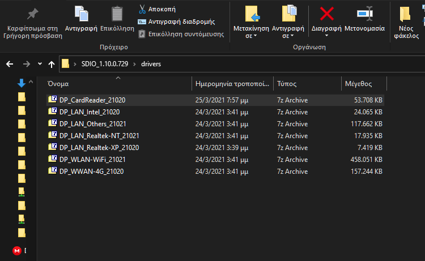Go back with the left arrow

click(x=10, y=64)
